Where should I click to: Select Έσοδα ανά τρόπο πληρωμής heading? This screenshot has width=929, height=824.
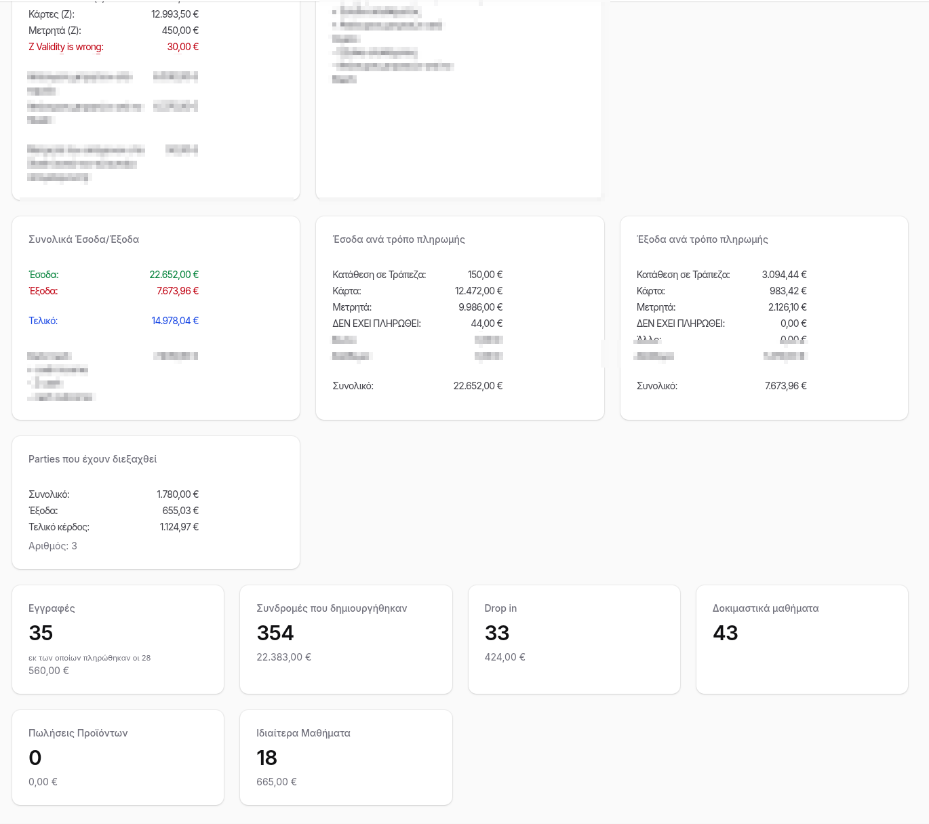coord(399,239)
